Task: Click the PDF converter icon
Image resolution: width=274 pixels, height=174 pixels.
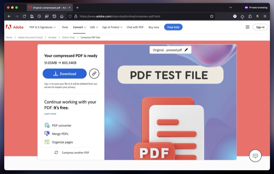Action: (47, 125)
